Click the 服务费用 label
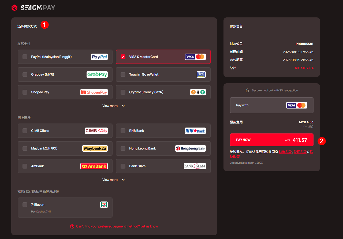 click(x=236, y=122)
